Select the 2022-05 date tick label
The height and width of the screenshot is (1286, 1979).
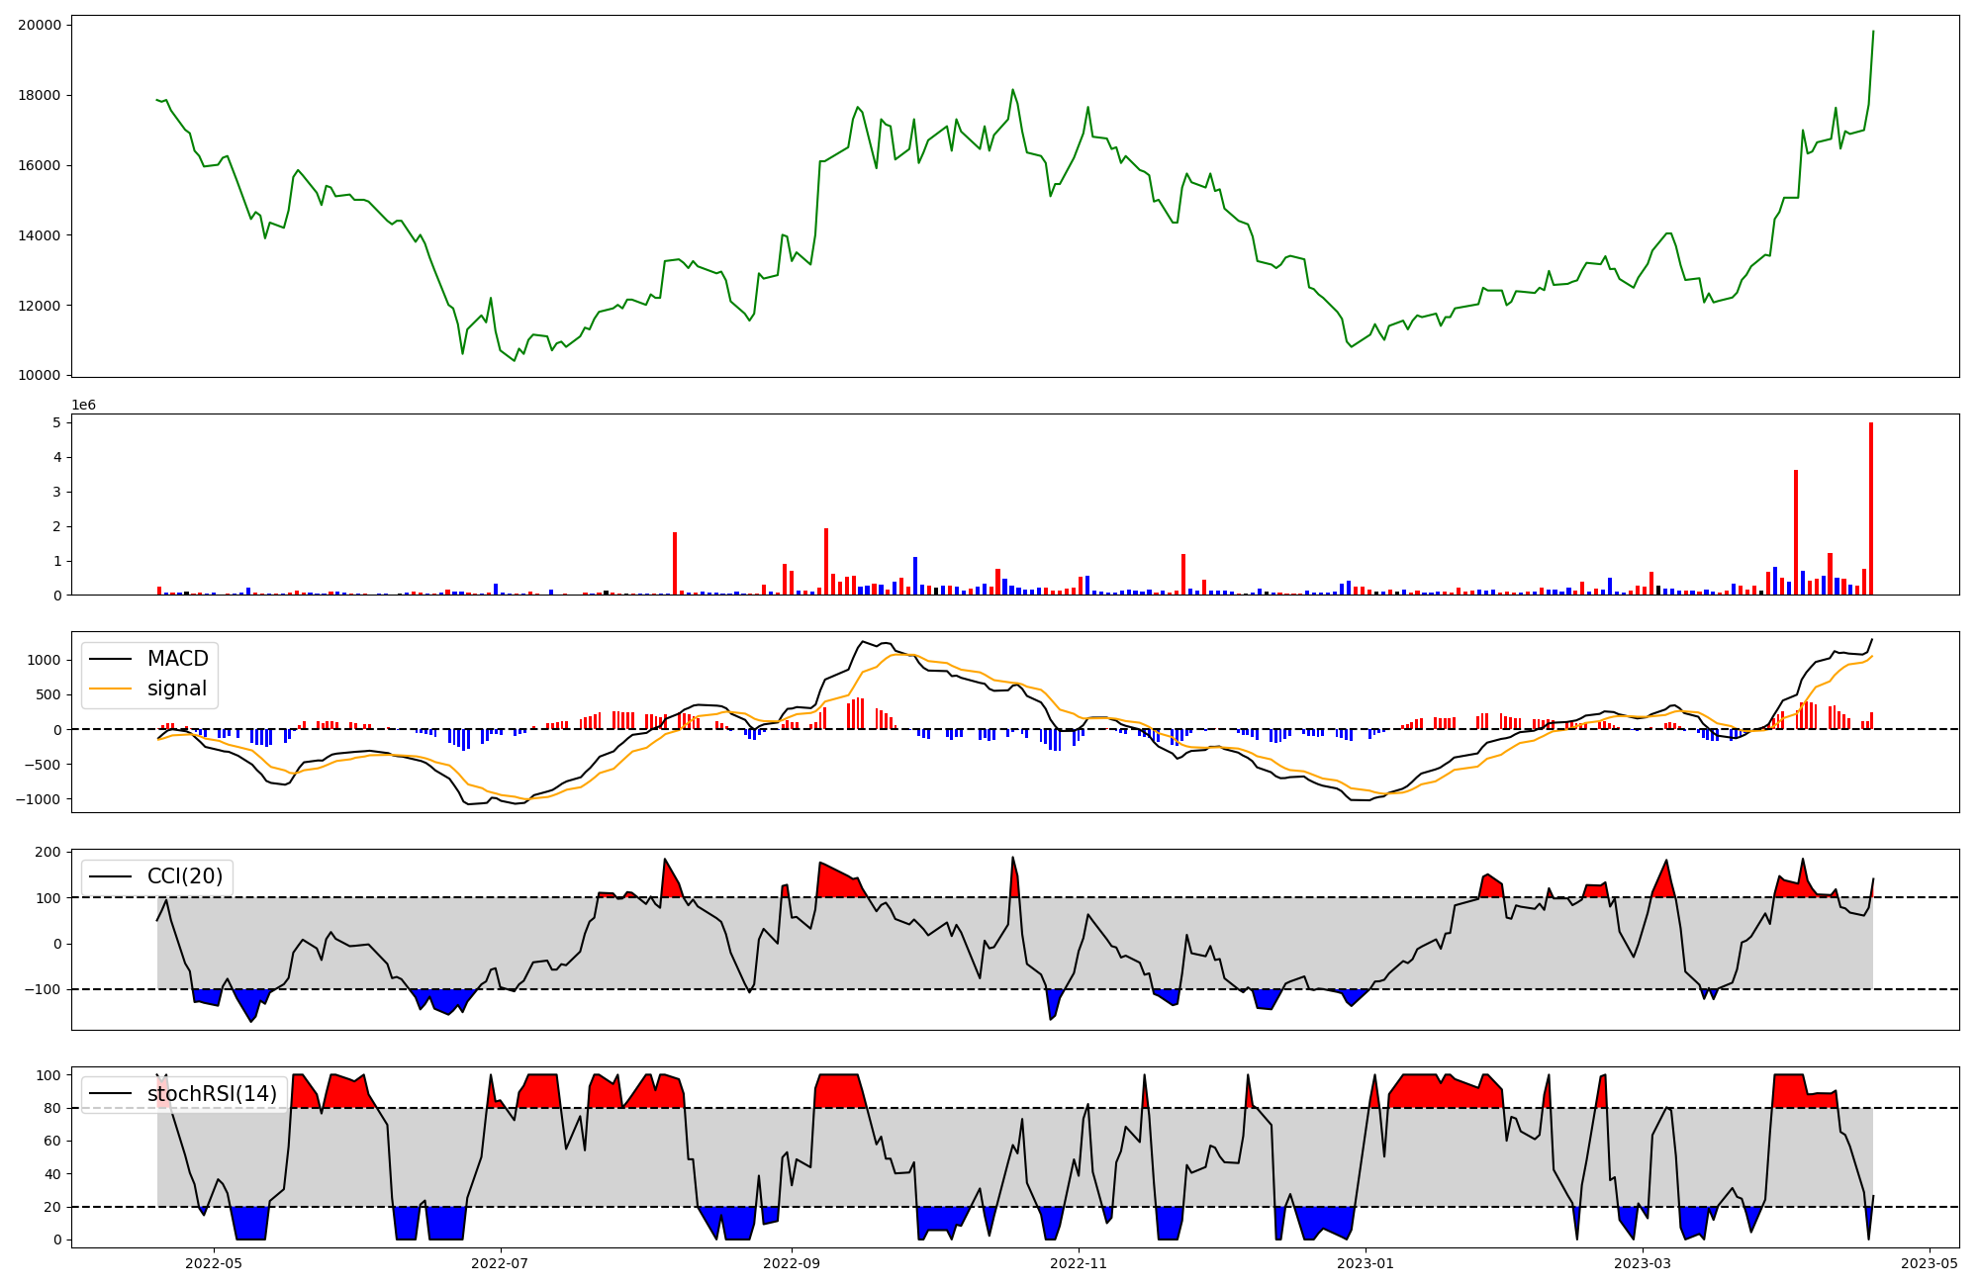pos(213,1263)
